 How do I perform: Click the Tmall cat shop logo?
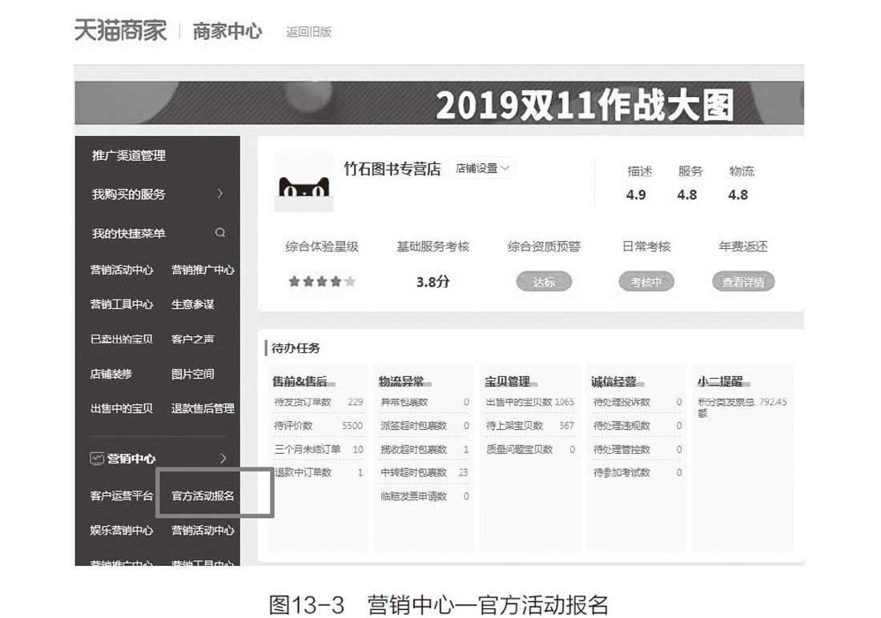304,183
